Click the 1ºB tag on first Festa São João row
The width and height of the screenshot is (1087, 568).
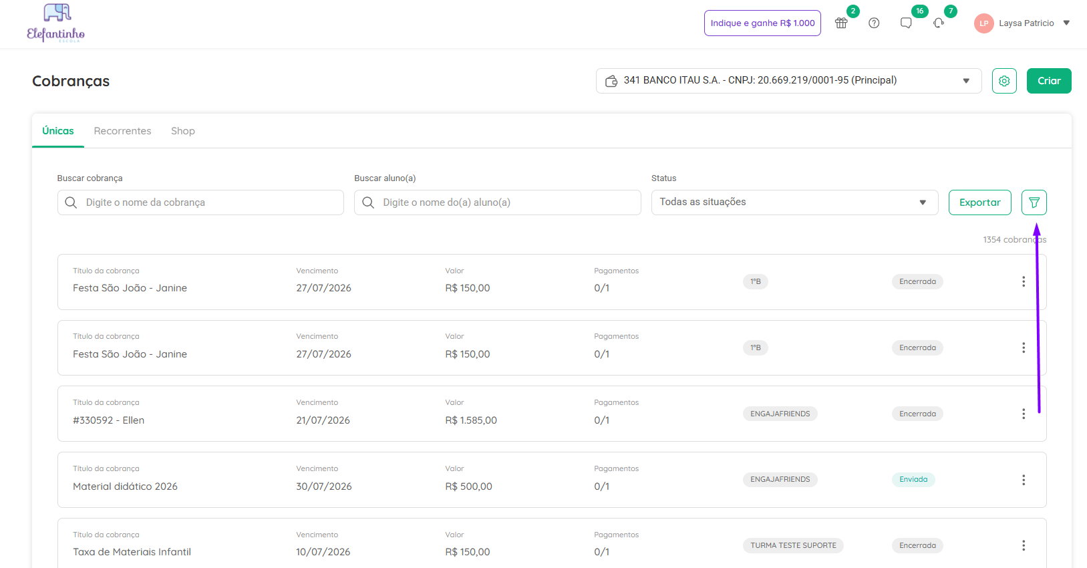click(756, 281)
